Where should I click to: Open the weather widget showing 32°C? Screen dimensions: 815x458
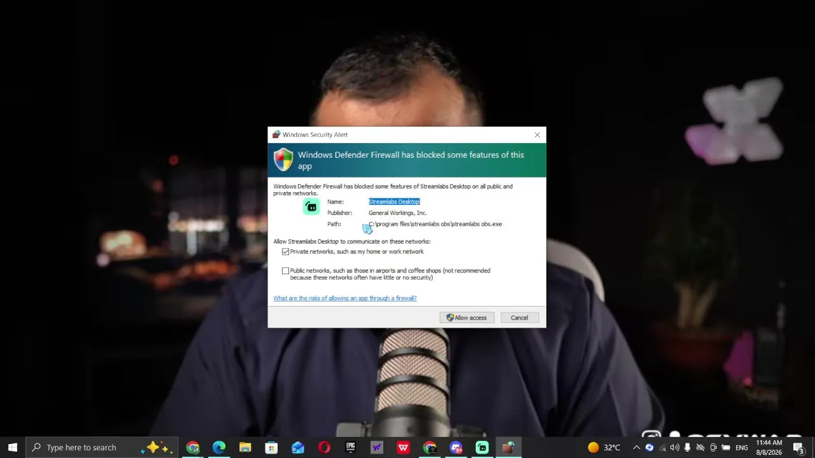tap(604, 447)
